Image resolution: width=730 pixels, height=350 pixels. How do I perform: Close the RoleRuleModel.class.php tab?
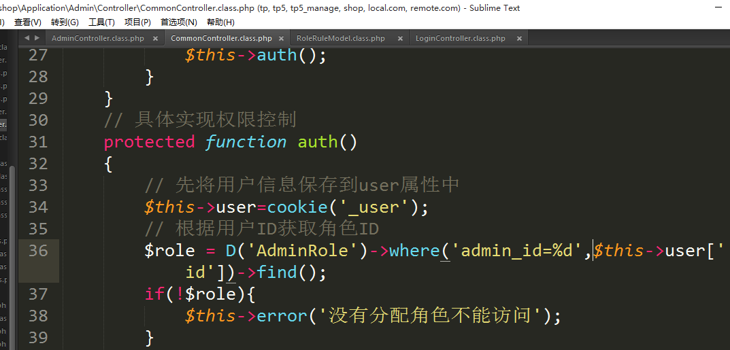click(x=399, y=39)
